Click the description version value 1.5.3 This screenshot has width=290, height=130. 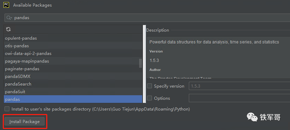click(x=154, y=60)
